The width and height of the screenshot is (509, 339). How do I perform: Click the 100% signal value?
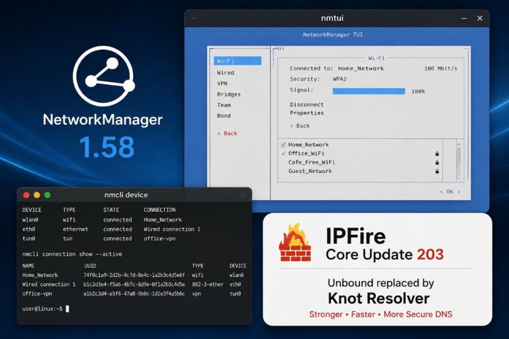click(418, 91)
